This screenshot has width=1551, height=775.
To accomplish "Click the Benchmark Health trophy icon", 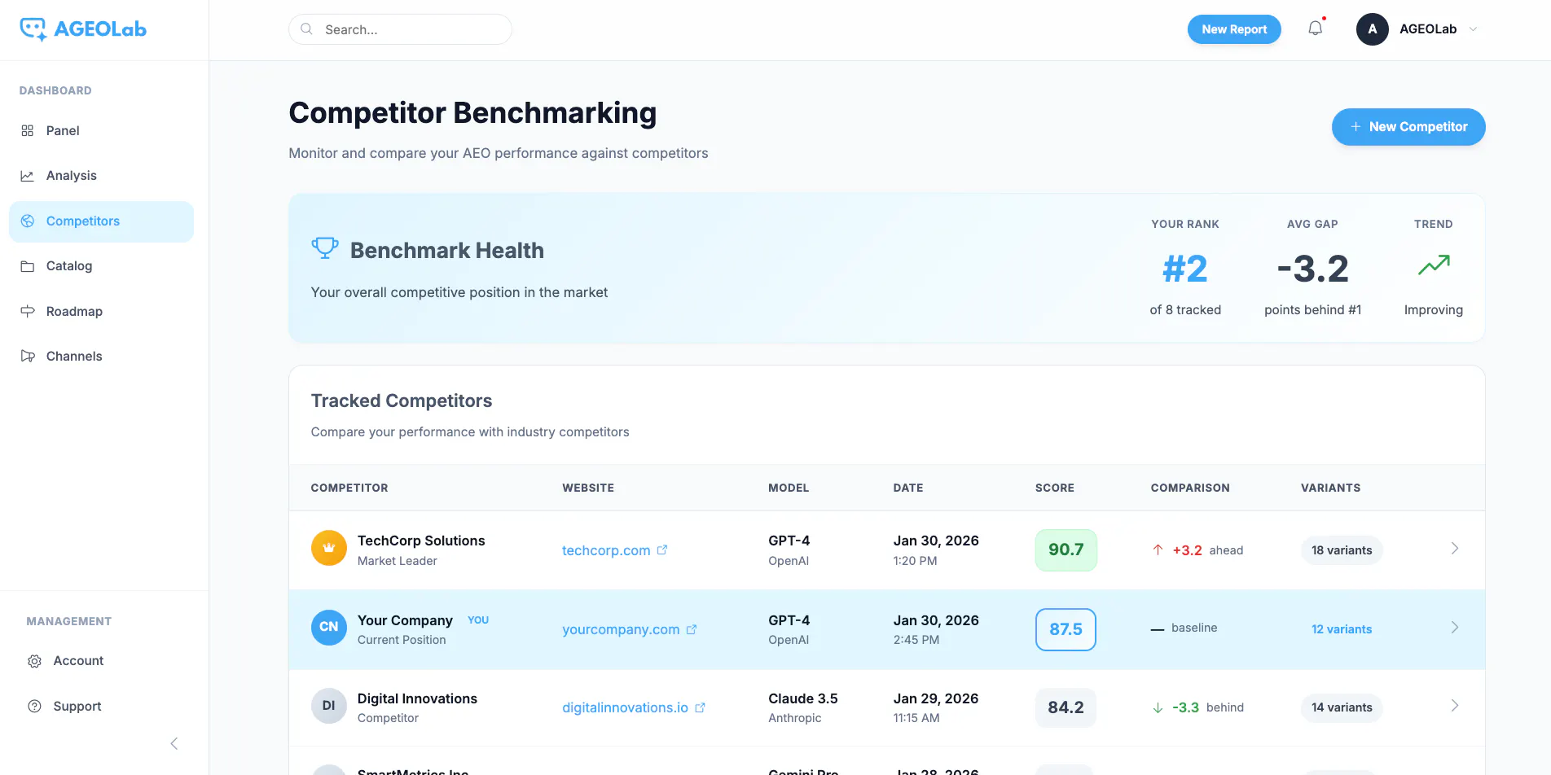I will click(x=325, y=248).
